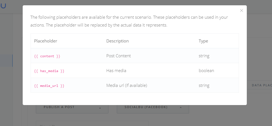Click the {{ content }} placeholder code
Image resolution: width=272 pixels, height=126 pixels.
(47, 56)
